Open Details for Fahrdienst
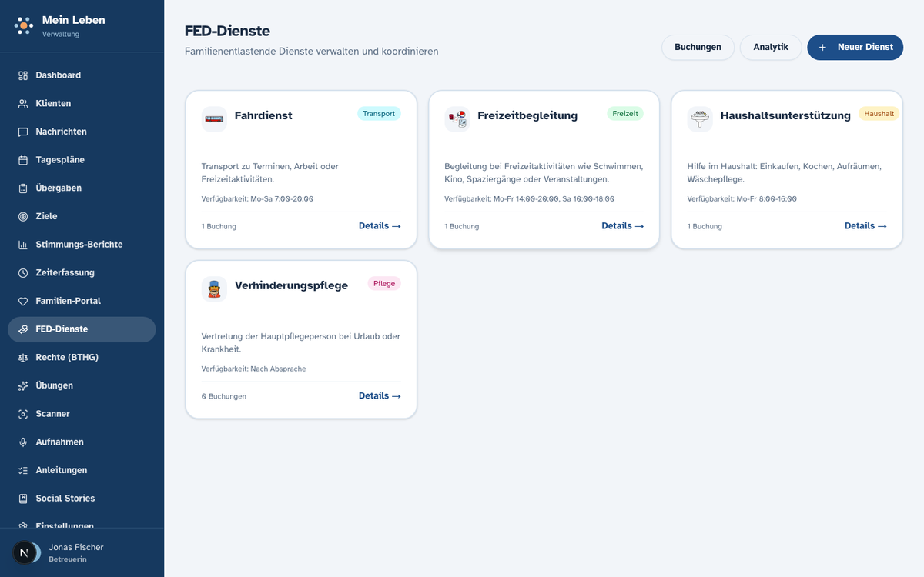 380,226
